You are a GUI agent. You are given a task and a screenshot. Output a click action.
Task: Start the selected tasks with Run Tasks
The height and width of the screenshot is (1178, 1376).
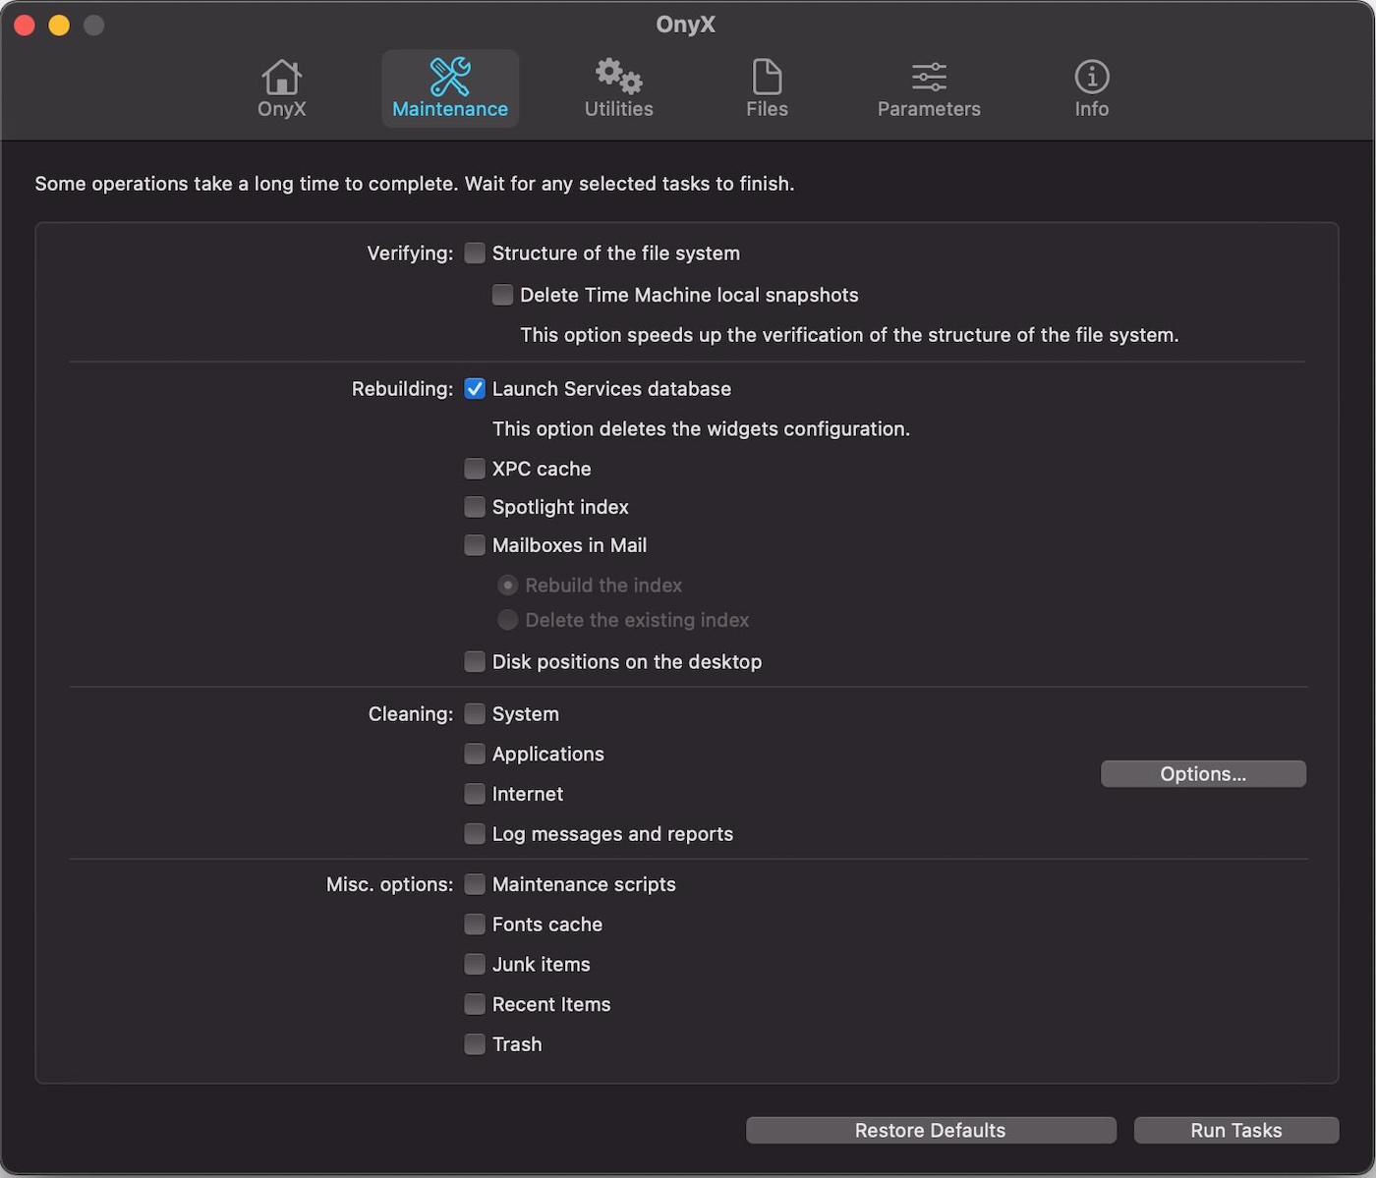click(1236, 1131)
